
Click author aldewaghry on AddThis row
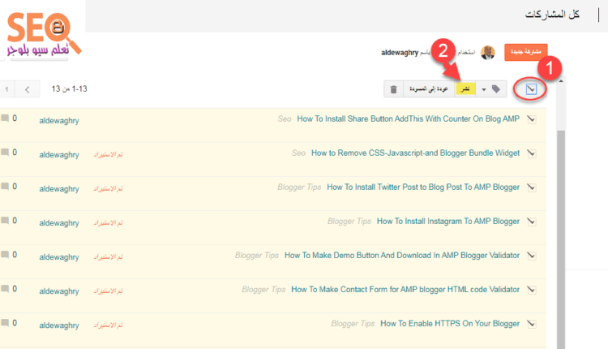pyautogui.click(x=59, y=121)
